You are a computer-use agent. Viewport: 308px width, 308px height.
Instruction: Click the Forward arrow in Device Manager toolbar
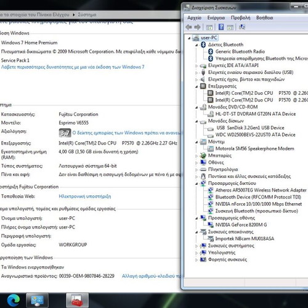[x=197, y=27]
